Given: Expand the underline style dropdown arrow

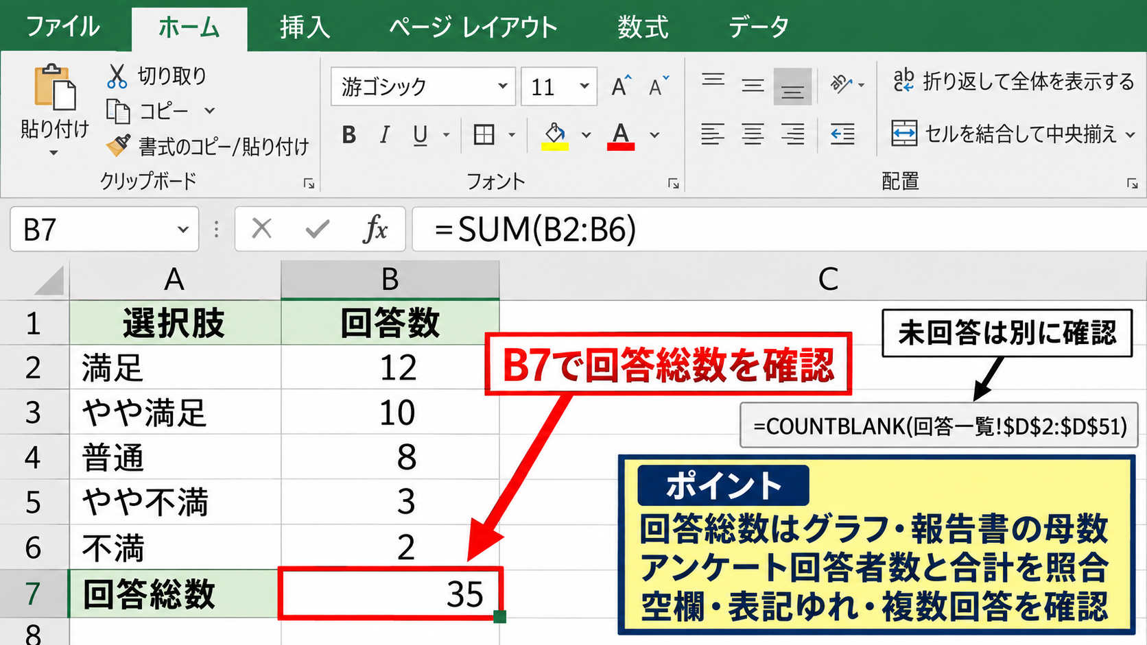Looking at the screenshot, I should (446, 135).
